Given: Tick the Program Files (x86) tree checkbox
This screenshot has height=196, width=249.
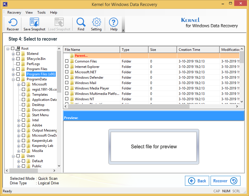Looking at the screenshot, I should [18, 74].
